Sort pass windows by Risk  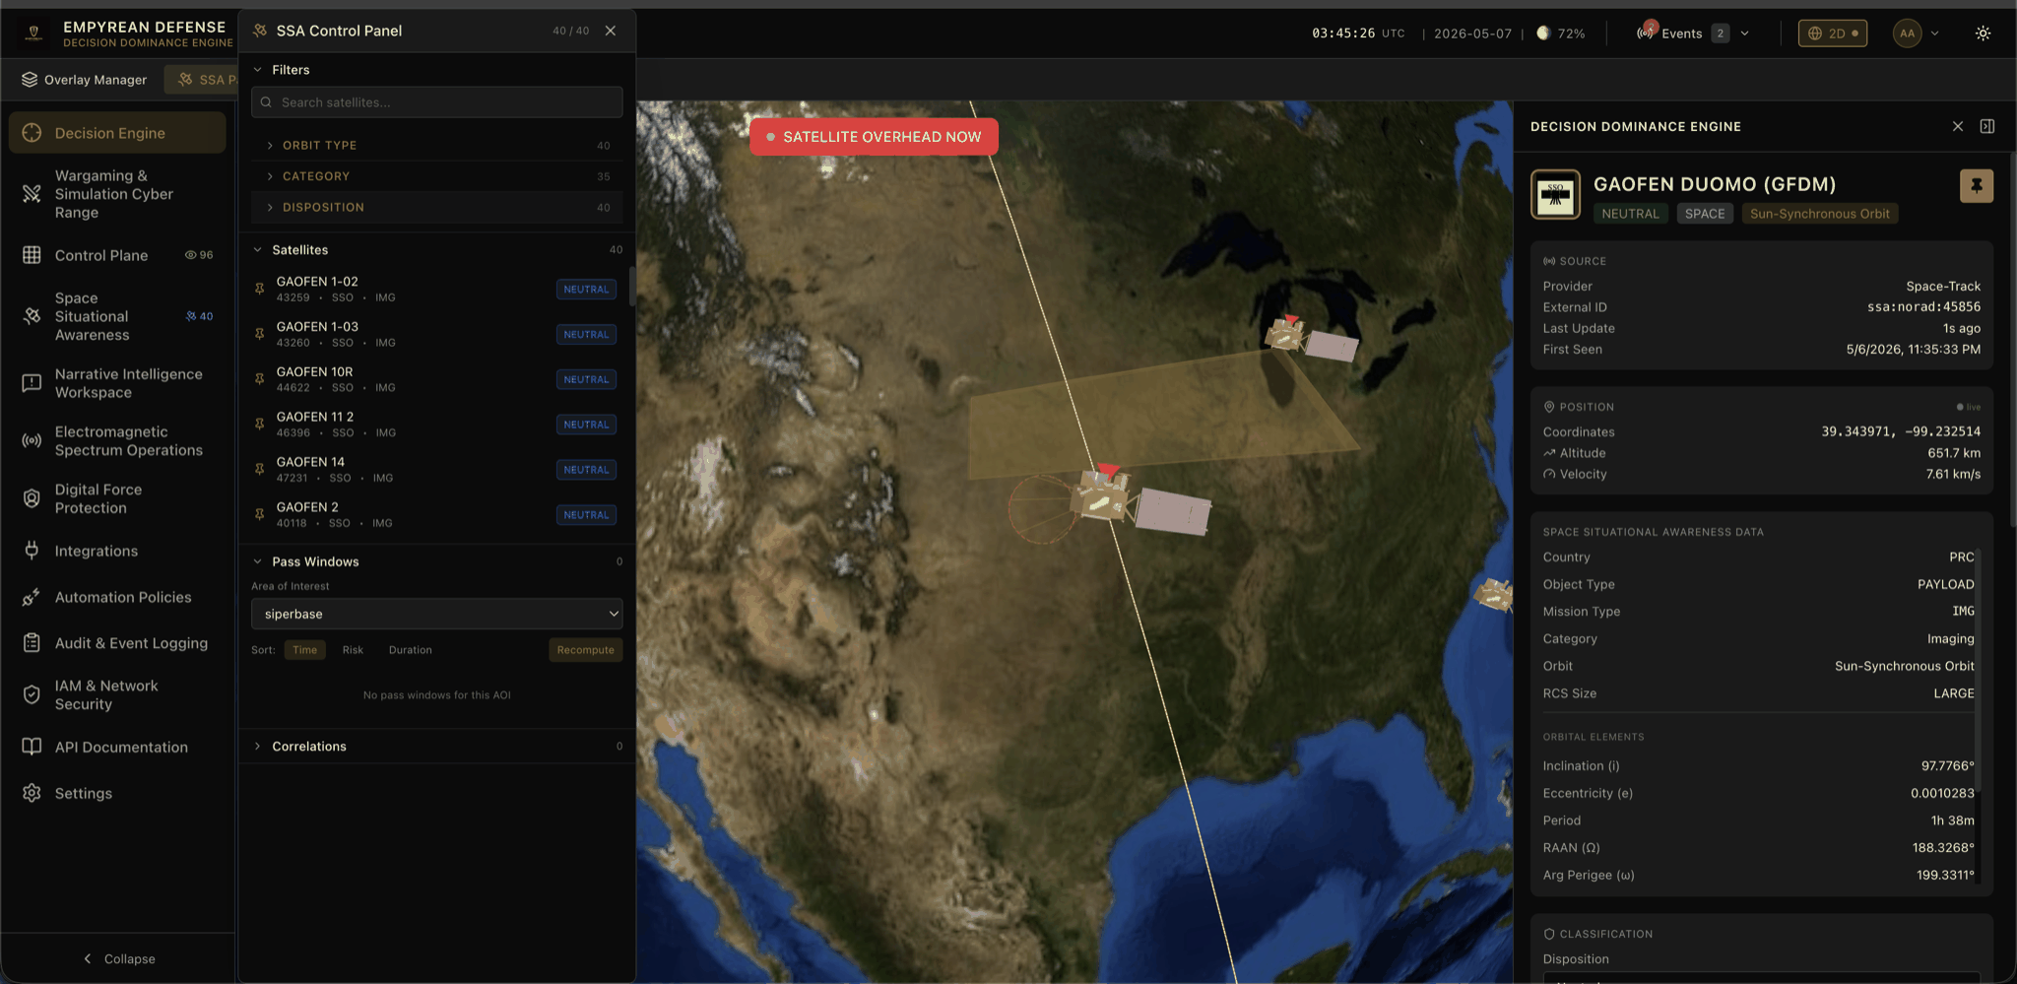[353, 650]
